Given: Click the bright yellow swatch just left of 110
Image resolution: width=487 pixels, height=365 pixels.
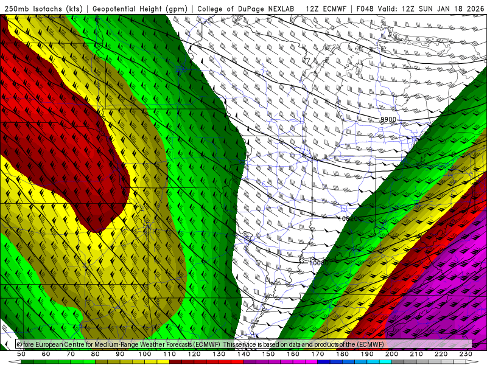Looking at the screenshot, I should (163, 362).
